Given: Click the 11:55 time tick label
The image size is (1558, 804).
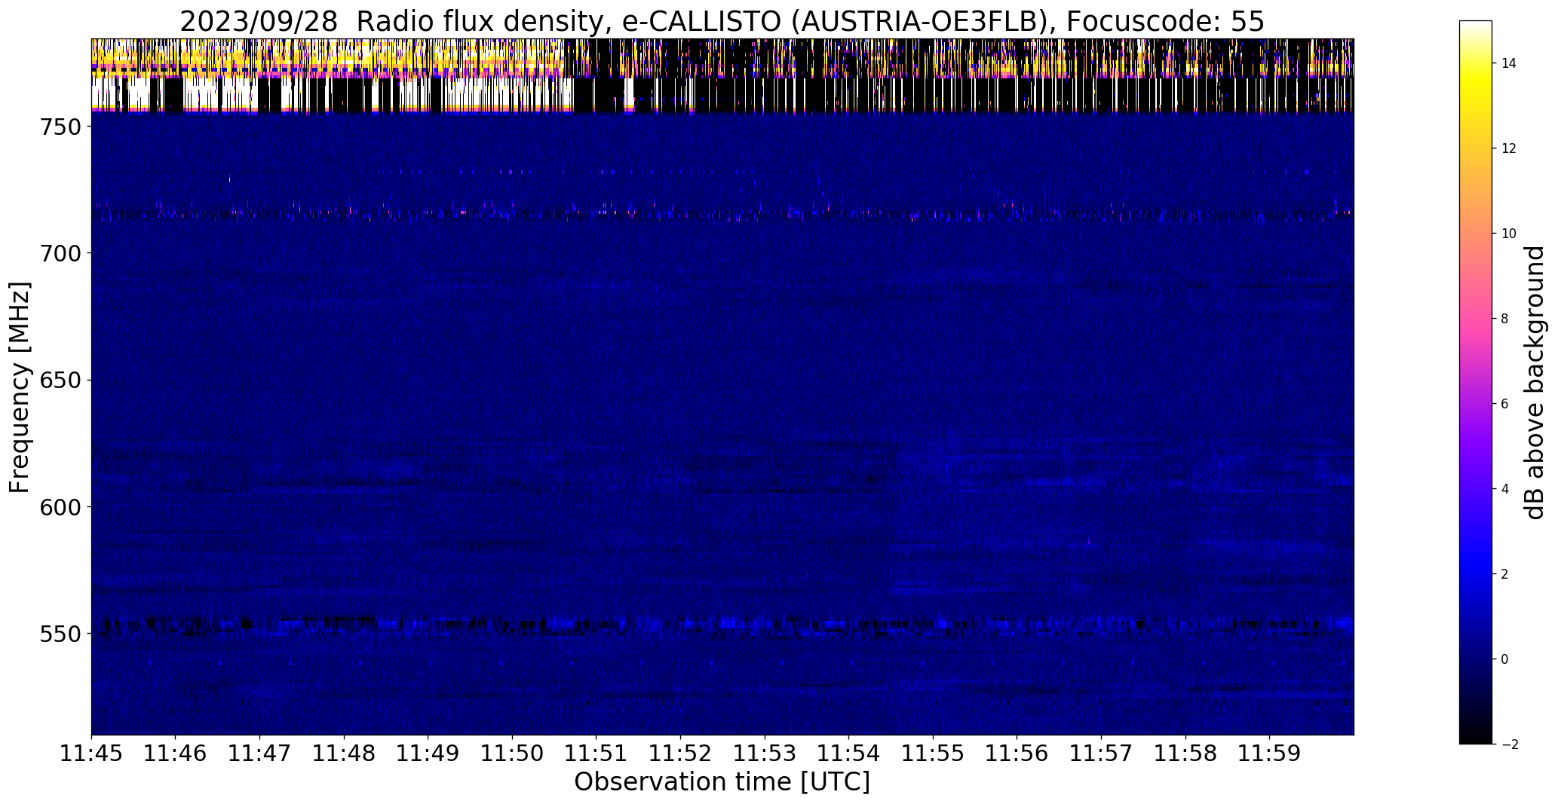Looking at the screenshot, I should click(x=934, y=754).
